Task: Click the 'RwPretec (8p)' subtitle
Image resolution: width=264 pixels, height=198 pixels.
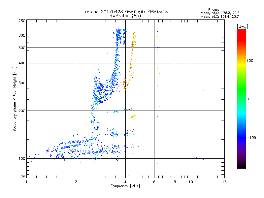Action: click(x=125, y=16)
